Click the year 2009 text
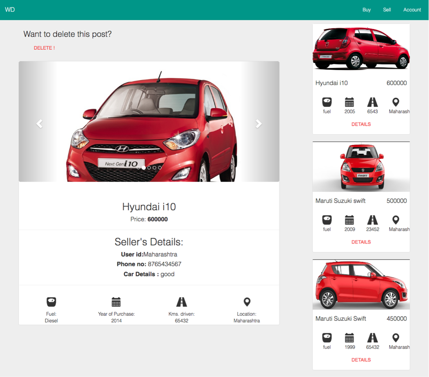429x377 pixels. click(x=350, y=229)
